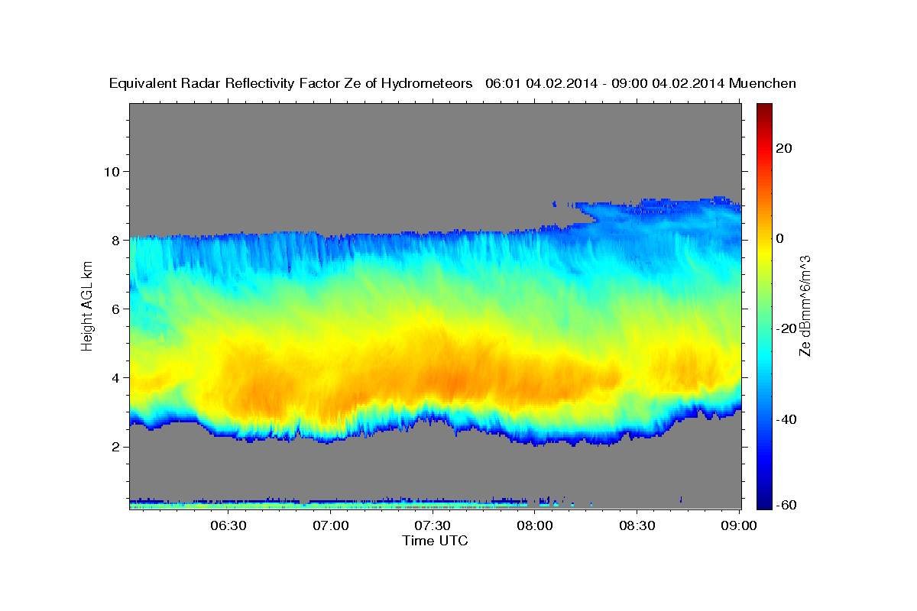The width and height of the screenshot is (917, 611).
Task: Click the '09:00' time tick label
Action: tap(739, 525)
